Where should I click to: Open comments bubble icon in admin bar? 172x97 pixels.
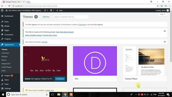(x=52, y=11)
